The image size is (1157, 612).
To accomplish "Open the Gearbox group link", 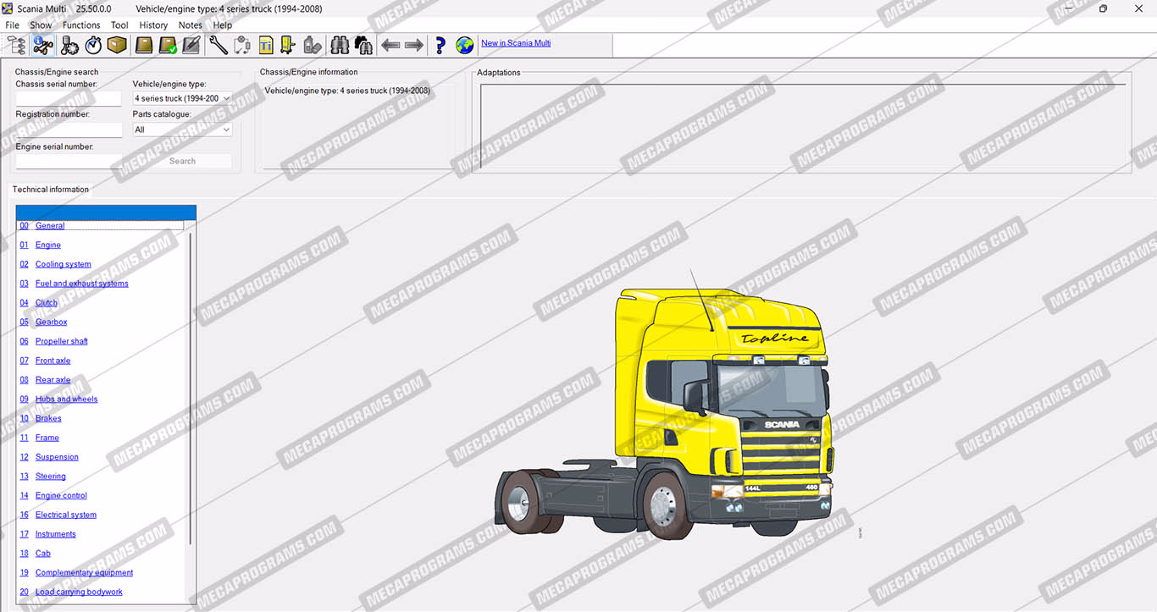I will 52,323.
